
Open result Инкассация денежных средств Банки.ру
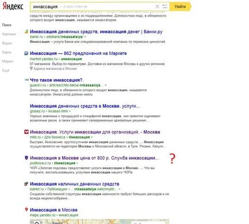[96, 32]
